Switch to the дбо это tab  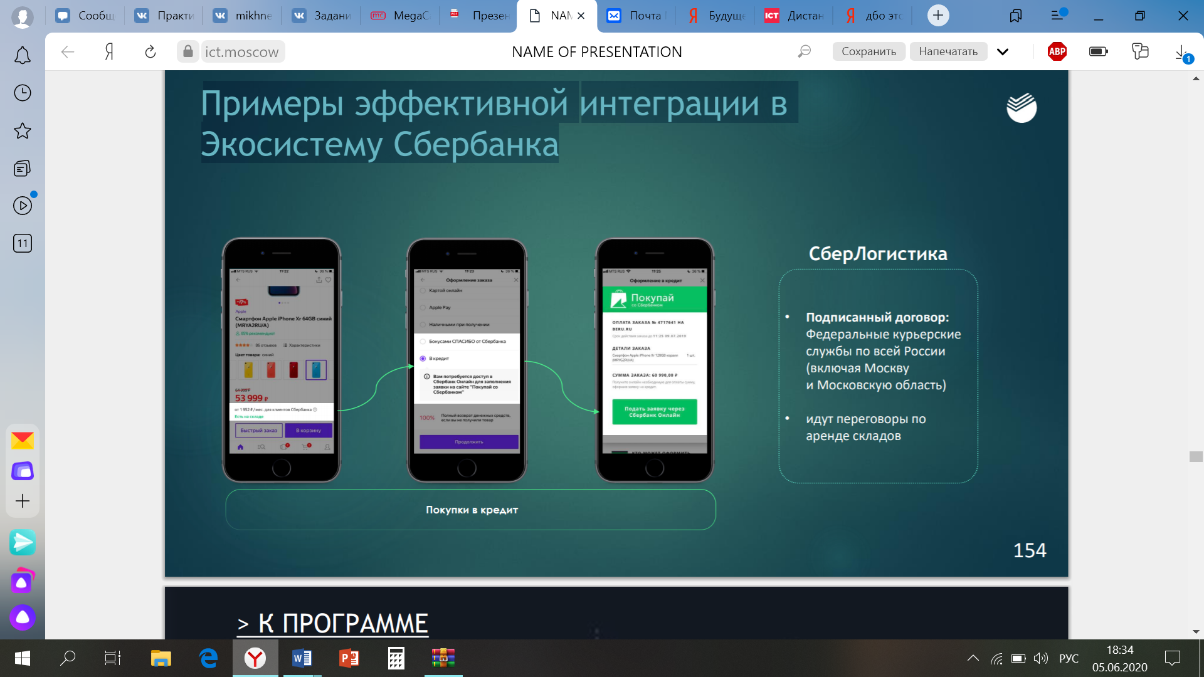874,16
